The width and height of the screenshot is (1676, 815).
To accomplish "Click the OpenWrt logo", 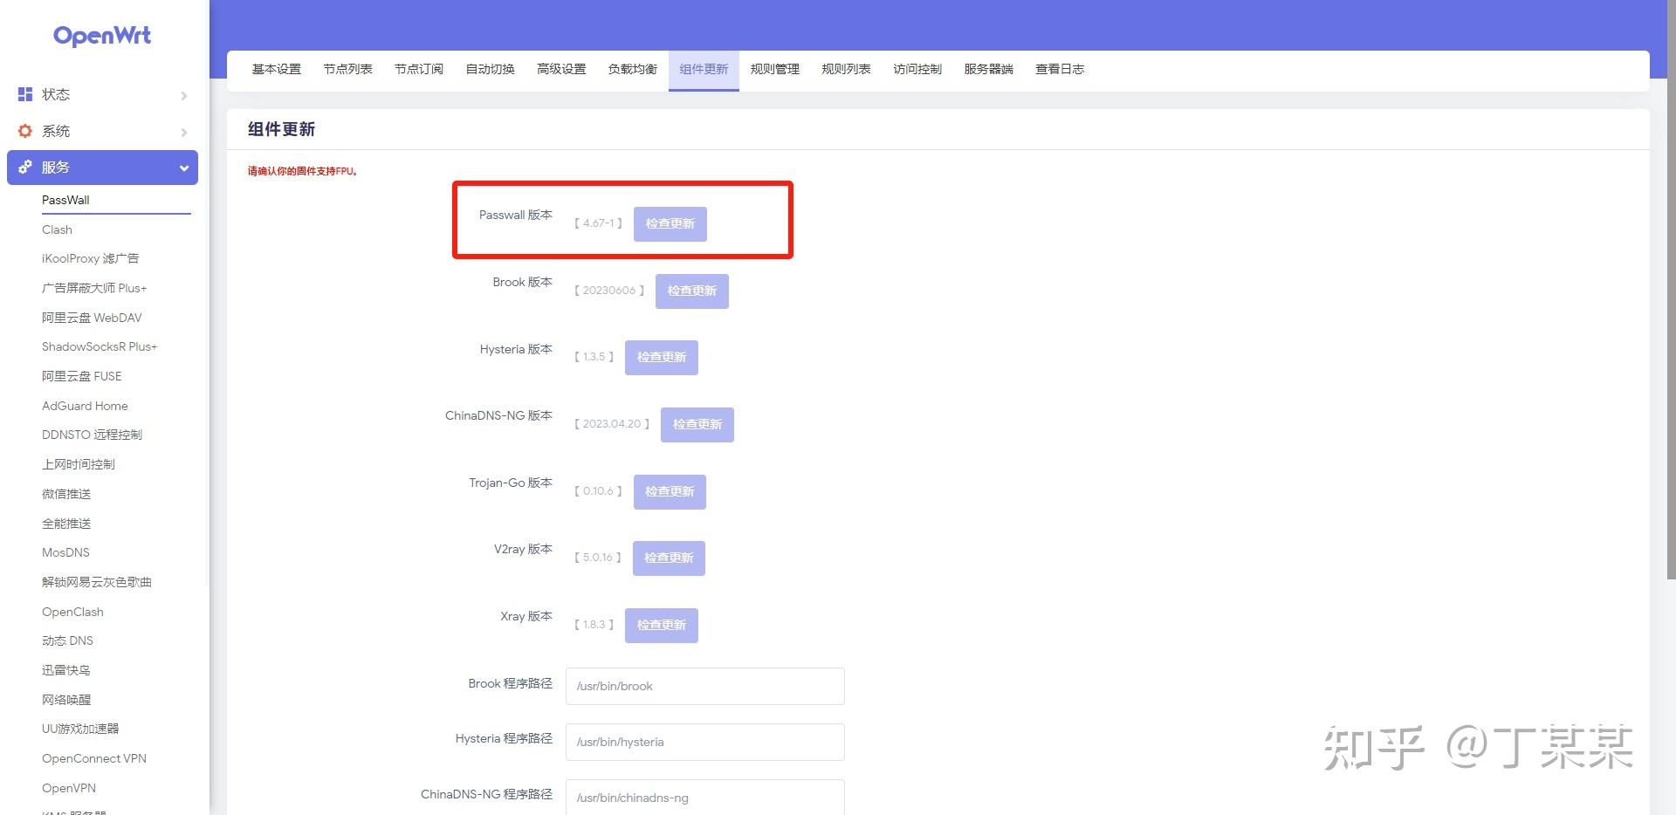I will pos(102,36).
